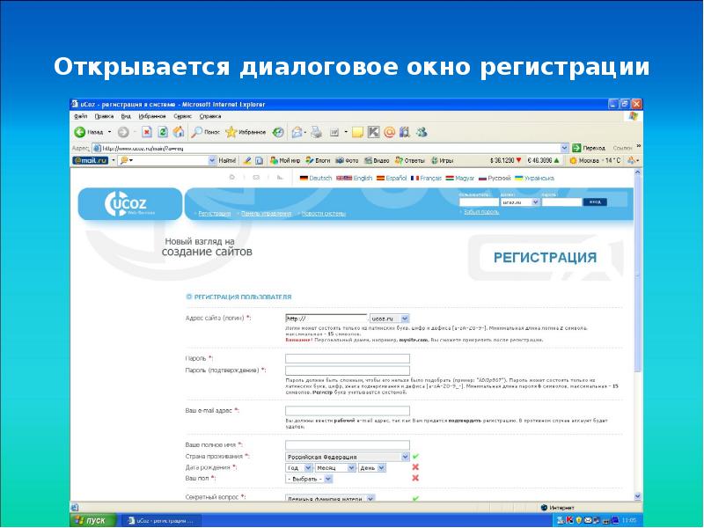Click the e-mail address input field
Screen dimensions: 704x528
[x=335, y=410]
